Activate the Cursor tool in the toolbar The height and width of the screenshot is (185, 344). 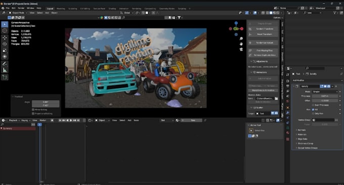coord(5,31)
